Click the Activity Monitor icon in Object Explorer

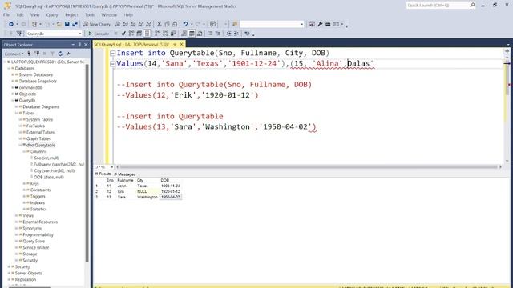click(x=68, y=54)
